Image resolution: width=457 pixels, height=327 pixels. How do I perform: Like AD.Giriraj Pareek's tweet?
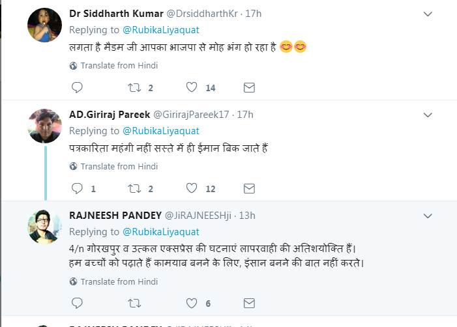192,188
